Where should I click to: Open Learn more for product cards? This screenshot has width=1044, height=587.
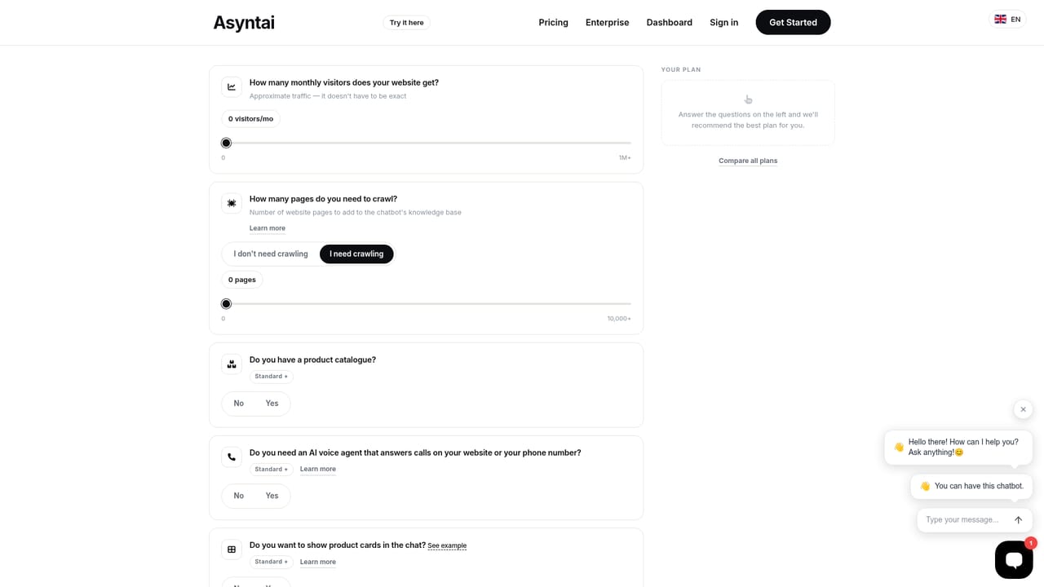(x=318, y=562)
